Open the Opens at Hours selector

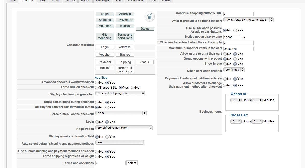(x=234, y=100)
